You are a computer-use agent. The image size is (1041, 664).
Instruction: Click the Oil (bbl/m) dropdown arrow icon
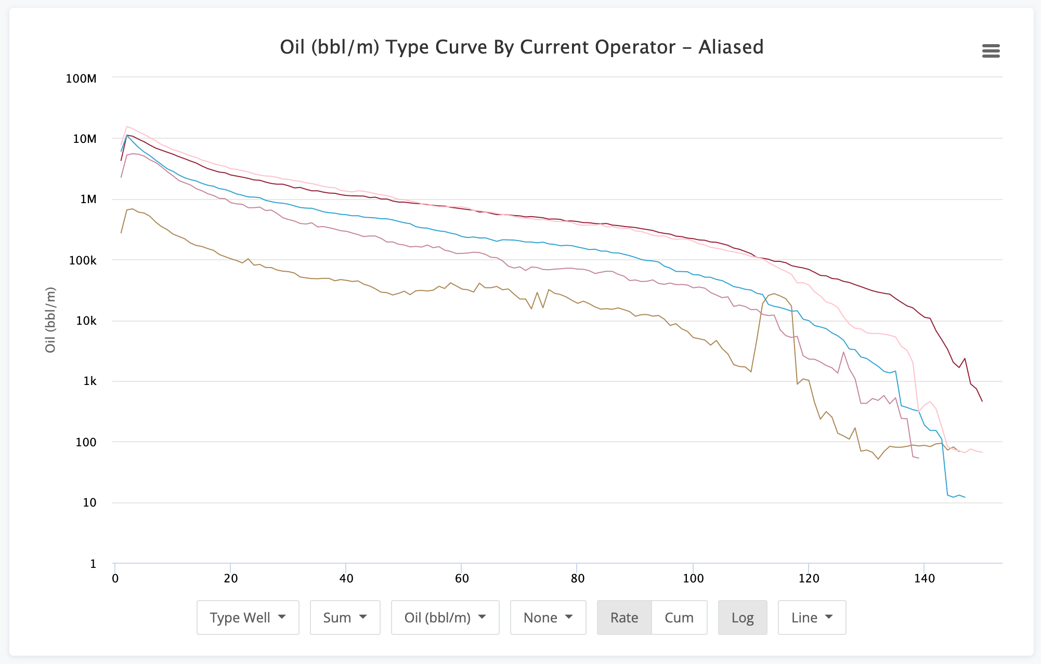click(483, 617)
